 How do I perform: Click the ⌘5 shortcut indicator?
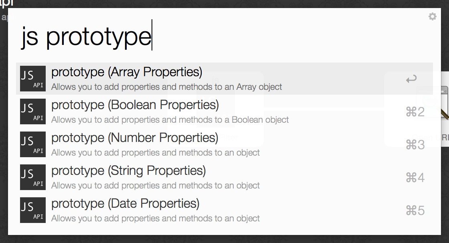click(x=415, y=211)
